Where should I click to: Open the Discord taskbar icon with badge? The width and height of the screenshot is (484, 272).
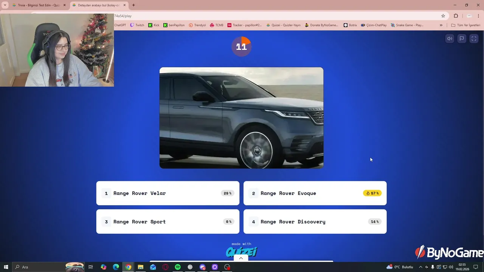coord(202,267)
